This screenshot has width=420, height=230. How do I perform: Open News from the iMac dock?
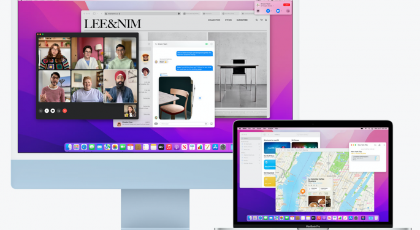coord(185,147)
